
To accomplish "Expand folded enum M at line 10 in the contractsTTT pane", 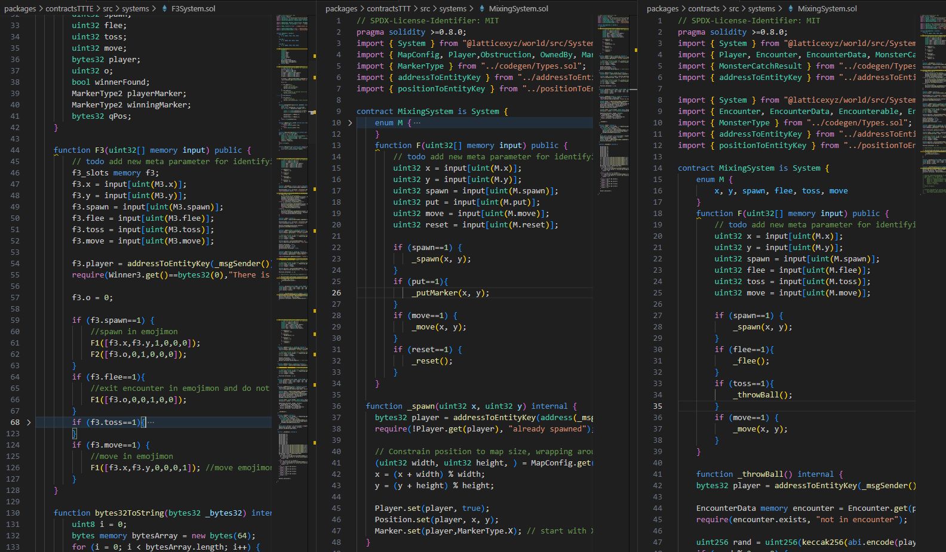I will coord(350,123).
